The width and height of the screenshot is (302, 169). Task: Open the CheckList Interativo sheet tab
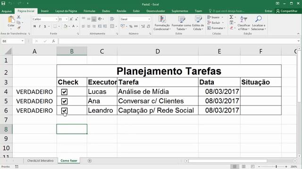40,161
